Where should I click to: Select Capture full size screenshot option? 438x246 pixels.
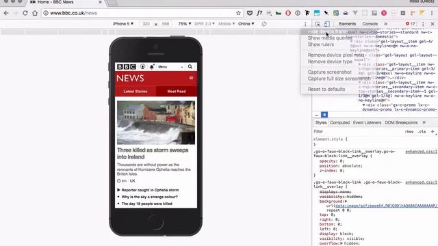pyautogui.click(x=339, y=79)
